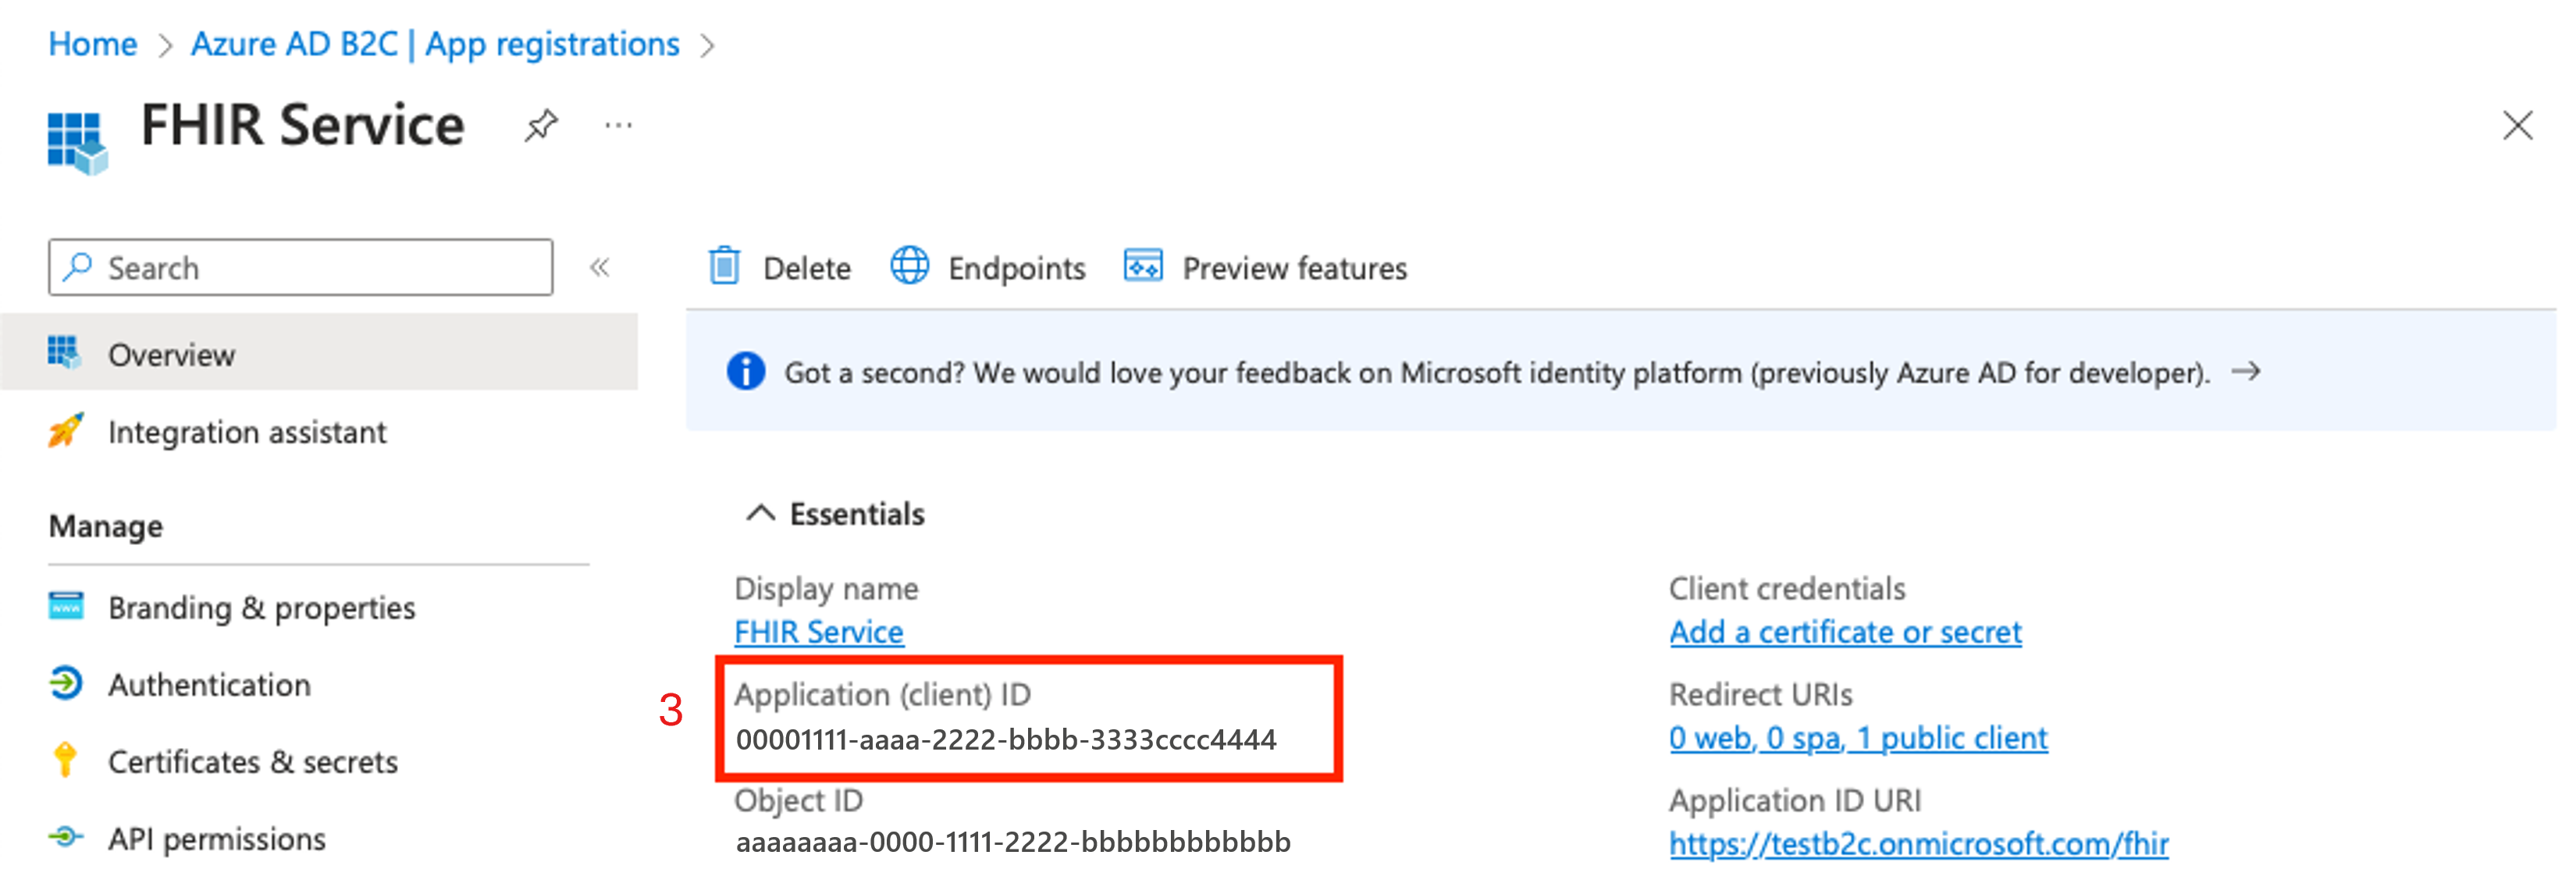Click the Preview features icon

point(1140,266)
